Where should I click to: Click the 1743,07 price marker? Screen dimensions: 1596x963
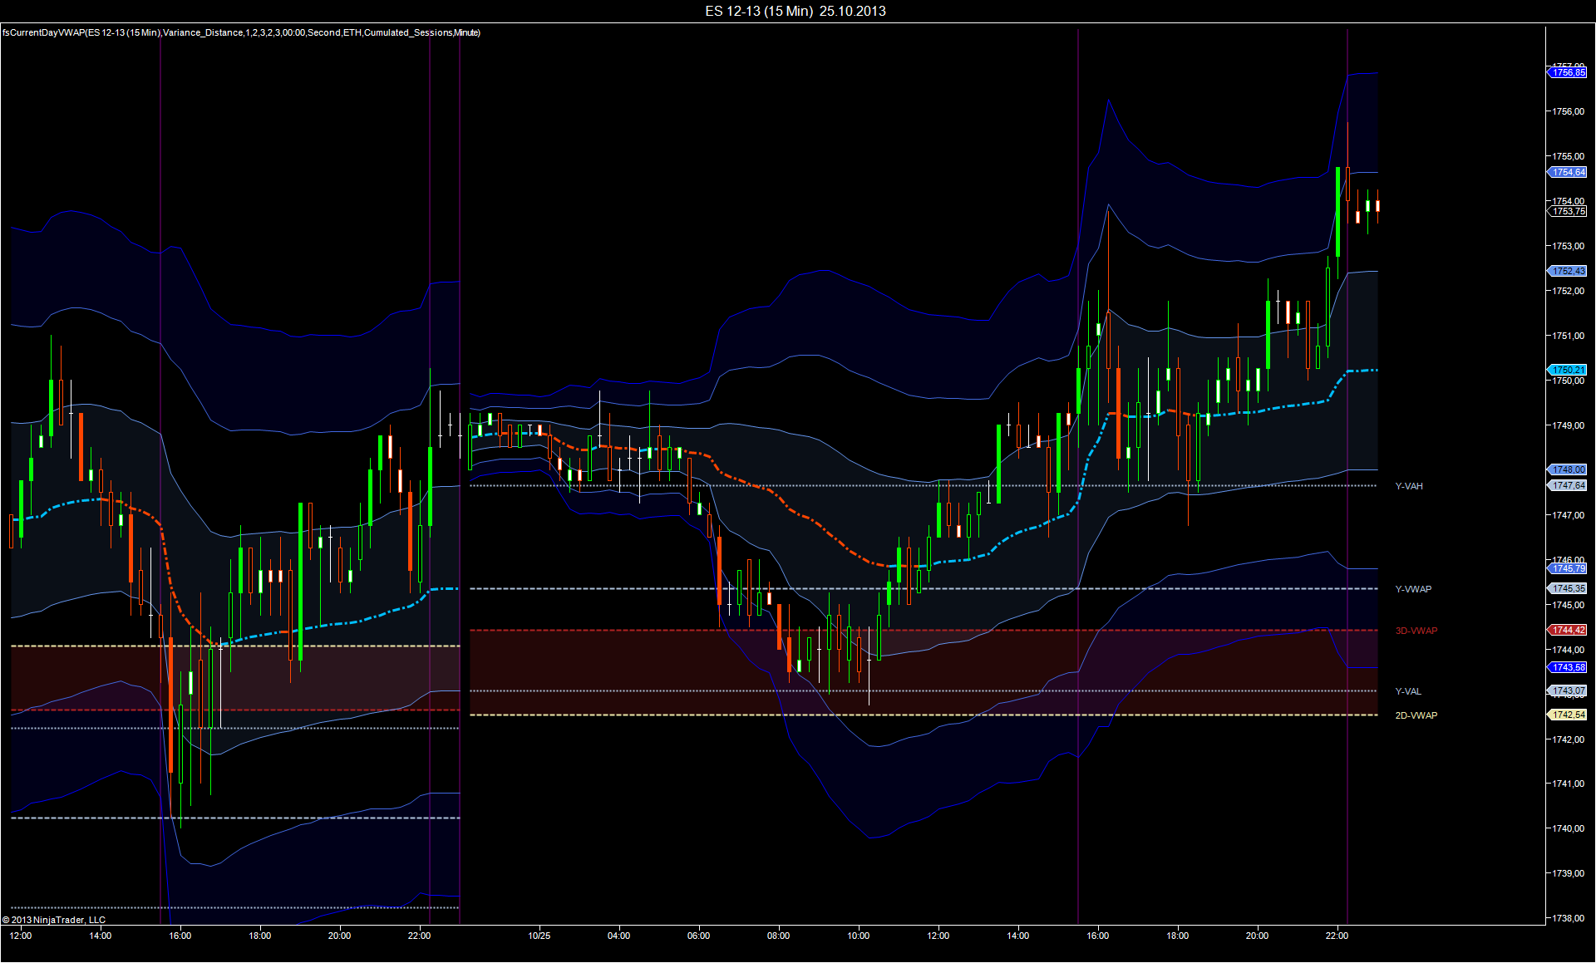click(1568, 691)
